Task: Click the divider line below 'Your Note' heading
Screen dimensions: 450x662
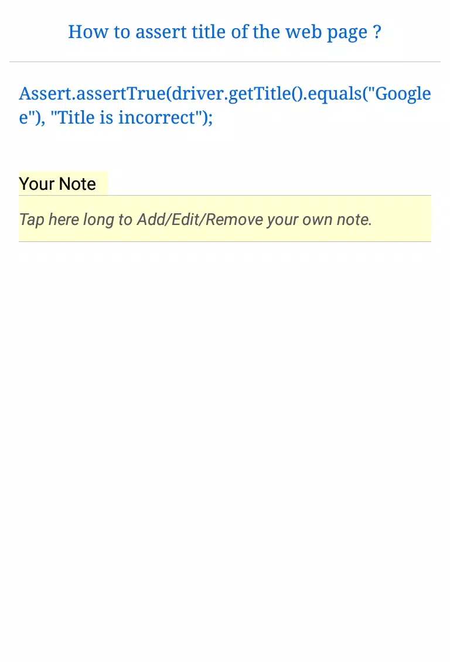Action: point(224,195)
